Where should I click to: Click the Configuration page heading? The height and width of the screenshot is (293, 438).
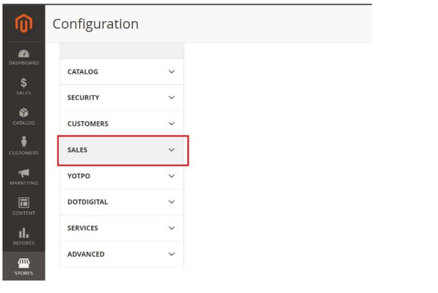(x=95, y=24)
